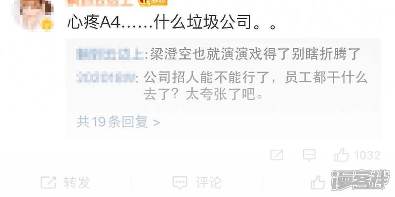Tap the main comment 心疼A4……什么垃圾公司
The height and width of the screenshot is (197, 395).
tap(172, 23)
